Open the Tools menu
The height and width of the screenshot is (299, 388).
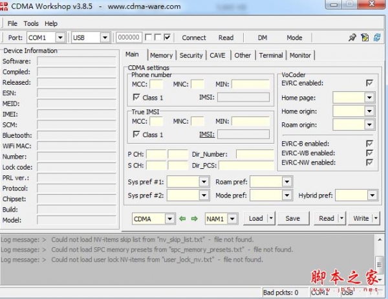pyautogui.click(x=31, y=23)
